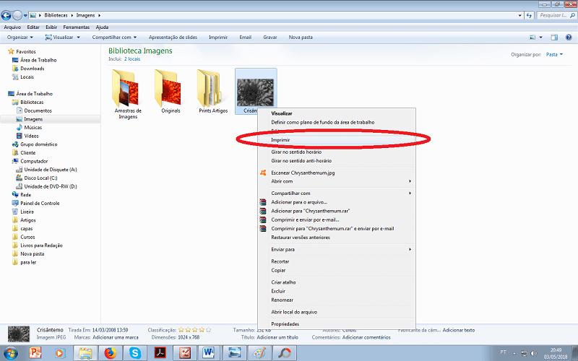The image size is (578, 361).
Task: Toggle the preview pane button
Action: click(554, 37)
